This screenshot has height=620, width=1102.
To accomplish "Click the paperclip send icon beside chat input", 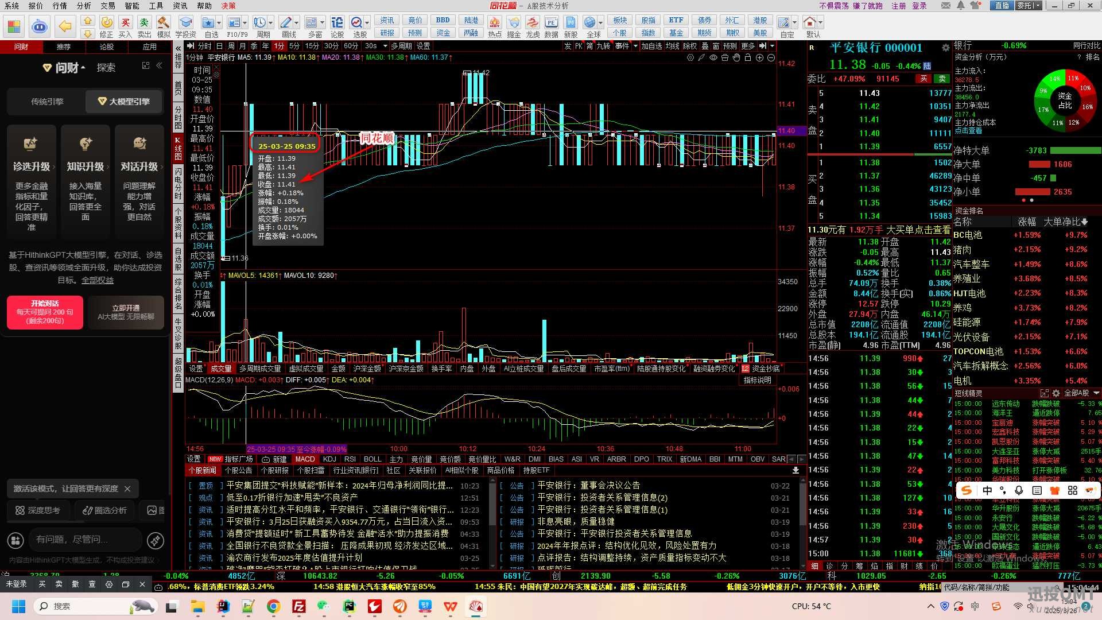I will click(x=155, y=540).
